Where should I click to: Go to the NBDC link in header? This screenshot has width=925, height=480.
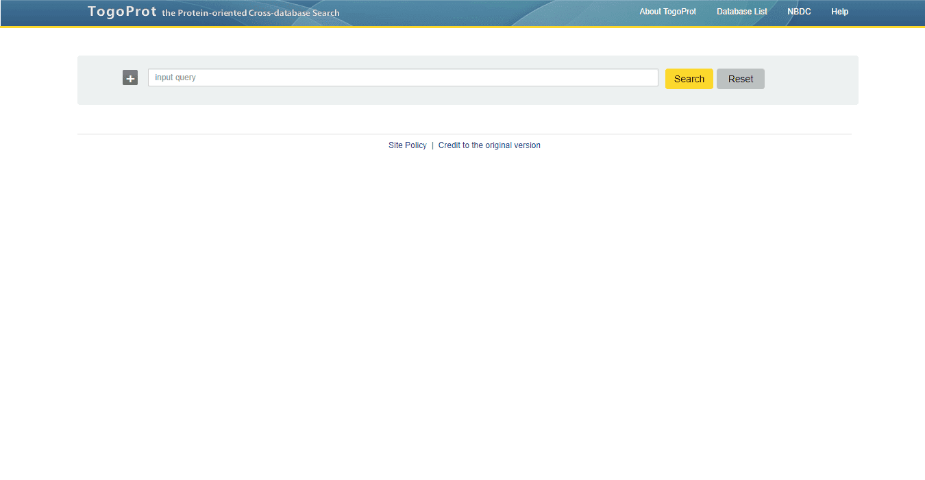799,12
